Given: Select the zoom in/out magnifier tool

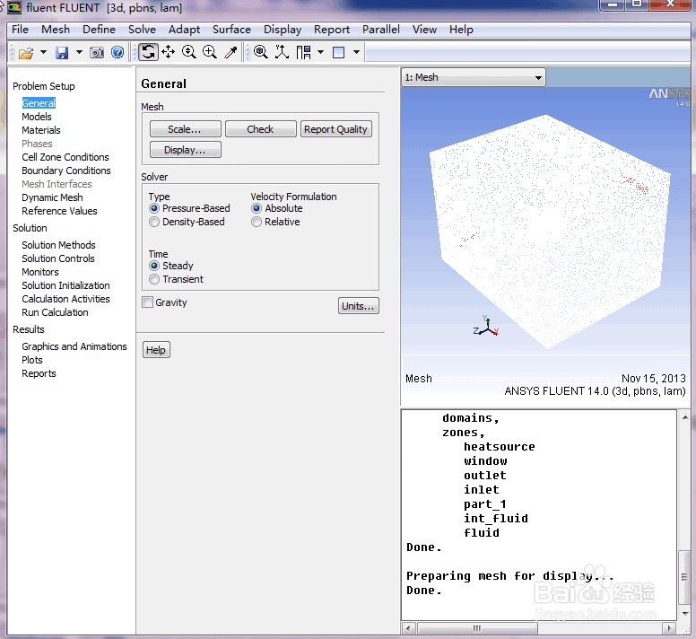Looking at the screenshot, I should [189, 52].
